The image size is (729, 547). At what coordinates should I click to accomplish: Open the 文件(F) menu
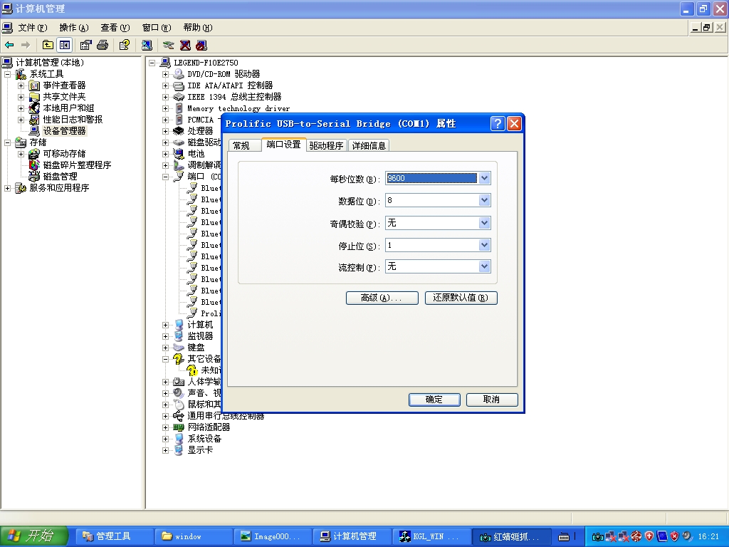pos(33,28)
